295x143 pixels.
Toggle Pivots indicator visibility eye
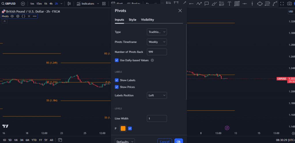point(12,16)
